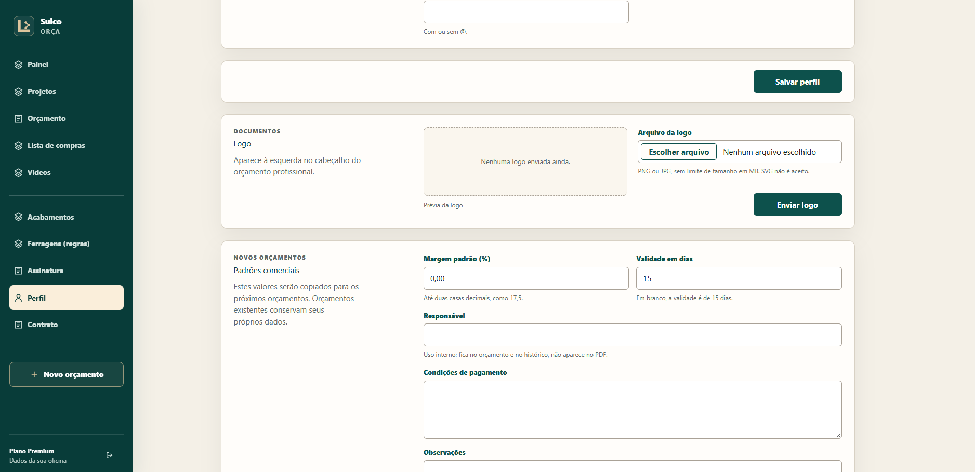The width and height of the screenshot is (975, 472).
Task: Click the Condições de pagamento textarea
Action: 633,410
